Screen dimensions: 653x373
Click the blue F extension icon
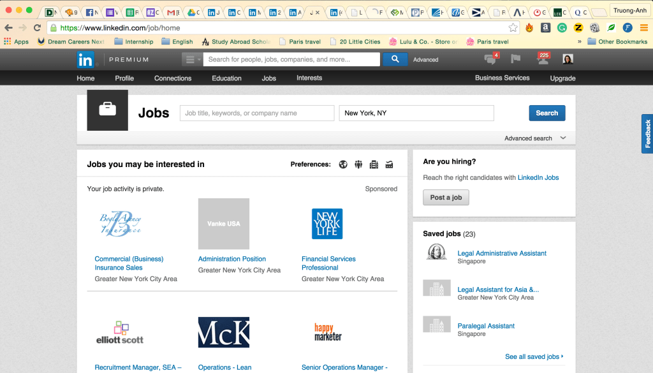[x=627, y=28]
